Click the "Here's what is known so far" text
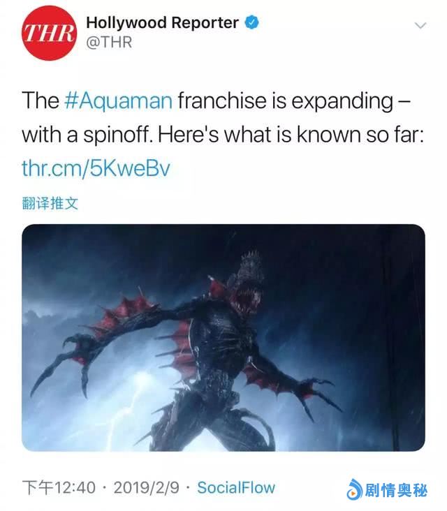 pyautogui.click(x=291, y=134)
